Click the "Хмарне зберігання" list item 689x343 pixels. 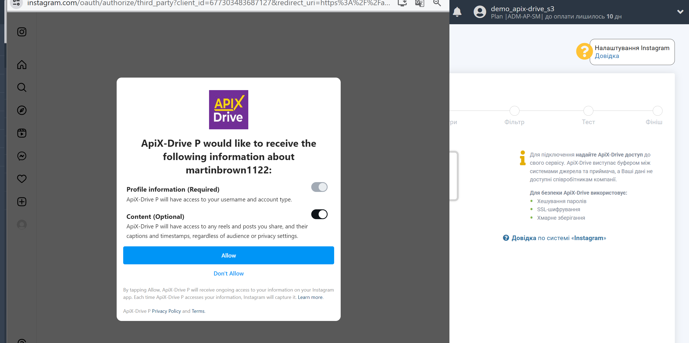coord(561,218)
